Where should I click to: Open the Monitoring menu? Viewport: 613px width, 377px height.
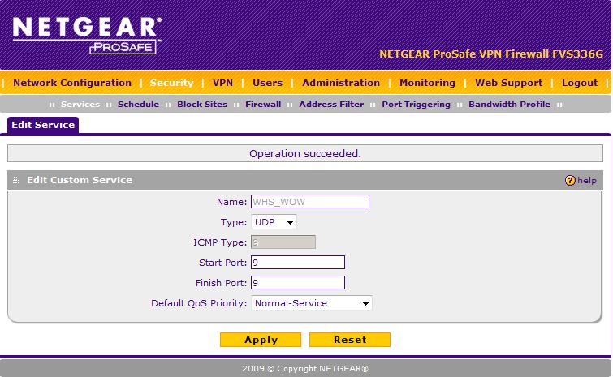click(427, 83)
